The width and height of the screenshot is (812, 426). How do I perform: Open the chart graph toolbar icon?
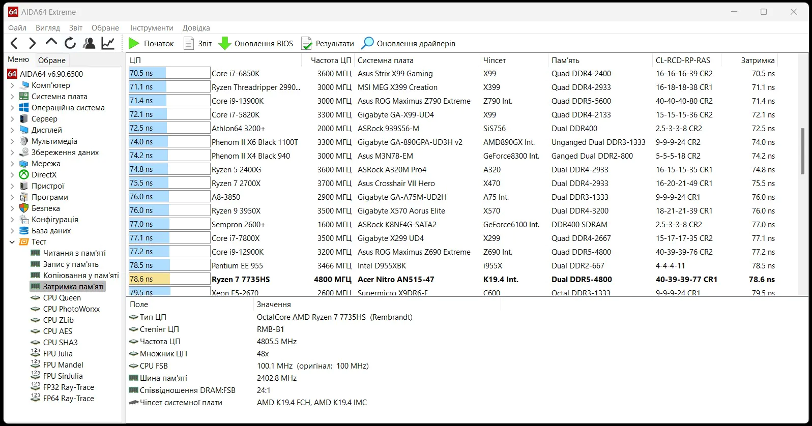pyautogui.click(x=108, y=43)
